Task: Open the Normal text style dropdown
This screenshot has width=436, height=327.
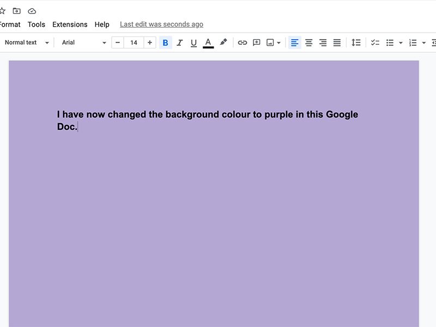Action: point(25,43)
